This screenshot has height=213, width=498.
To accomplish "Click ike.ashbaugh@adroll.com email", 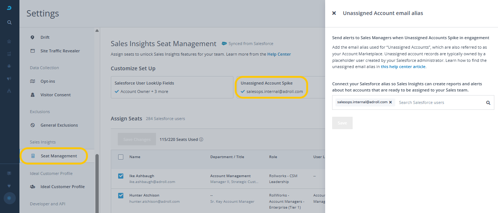I will click(152, 182).
